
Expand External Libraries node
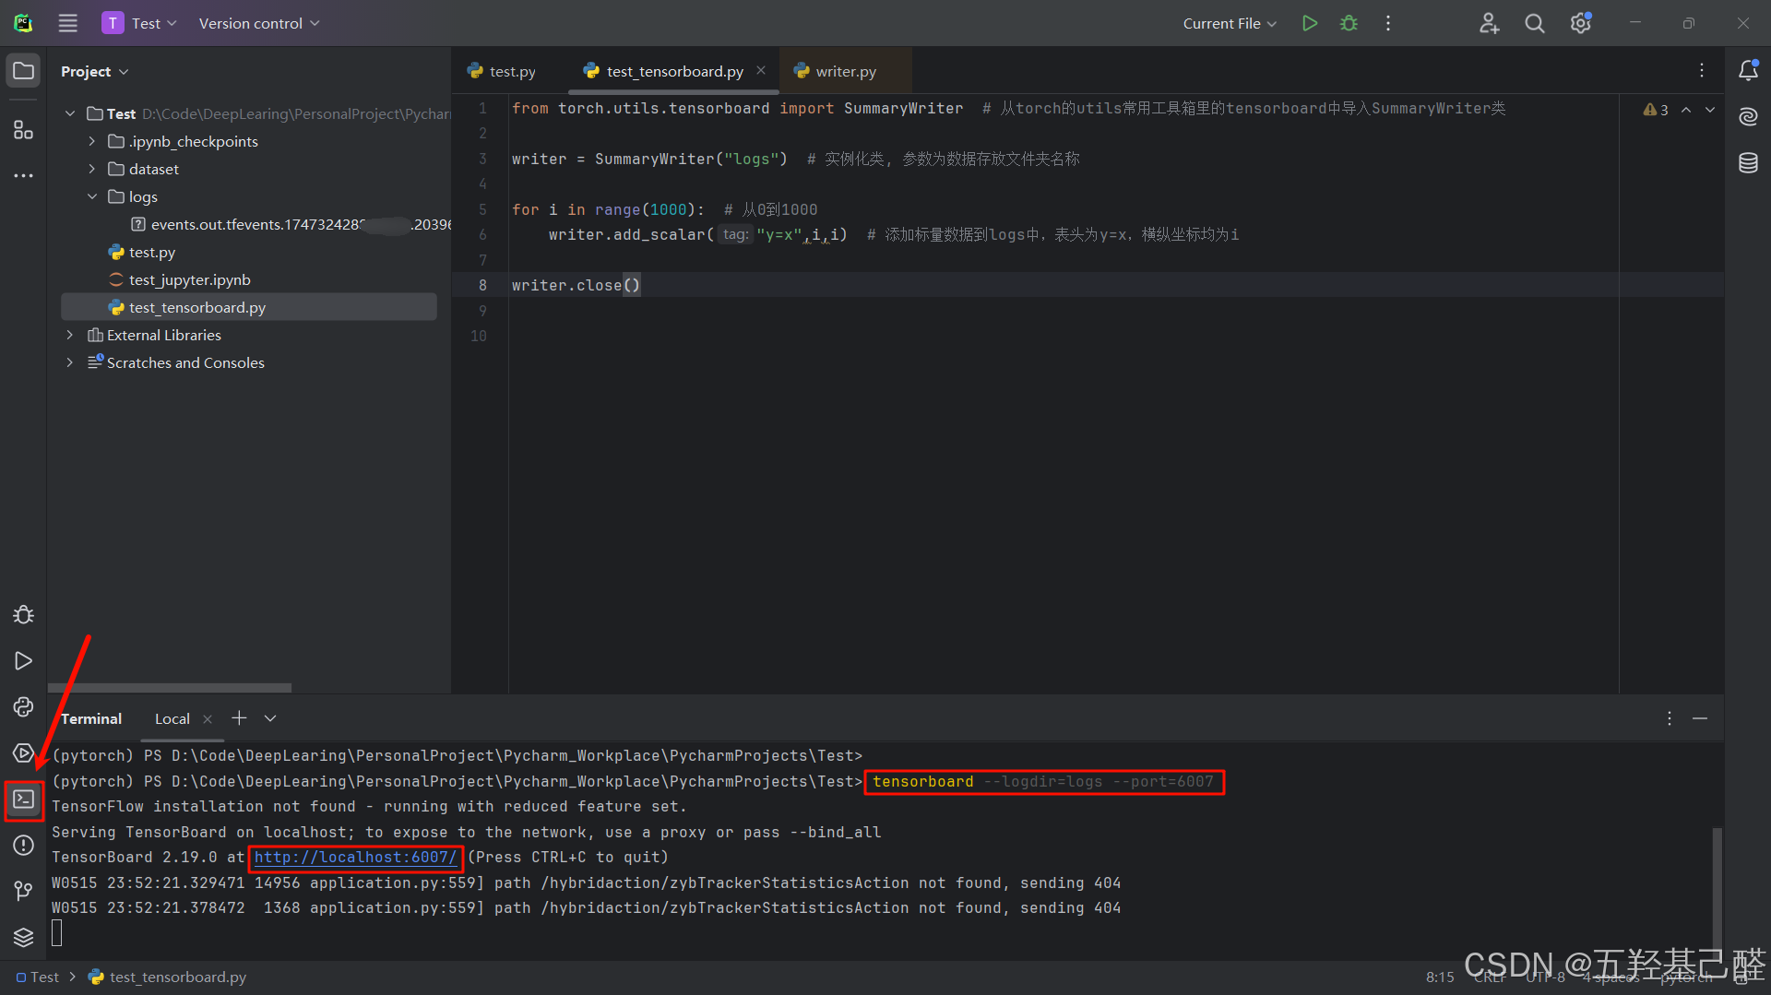click(70, 335)
